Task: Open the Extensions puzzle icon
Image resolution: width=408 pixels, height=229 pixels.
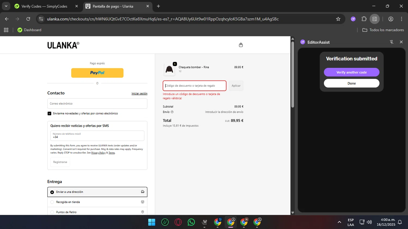Action: click(364, 19)
